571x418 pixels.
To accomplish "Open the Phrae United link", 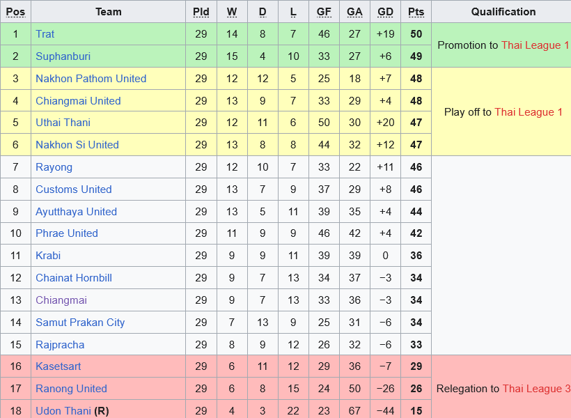I will tap(67, 233).
